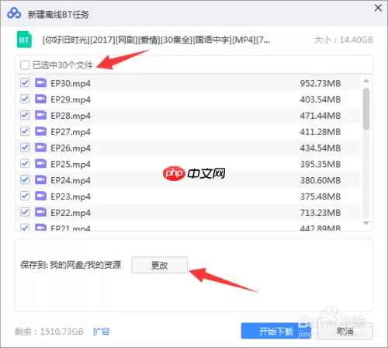Uncheck the EP28.mp4 checkbox
The height and width of the screenshot is (348, 388).
coord(25,115)
